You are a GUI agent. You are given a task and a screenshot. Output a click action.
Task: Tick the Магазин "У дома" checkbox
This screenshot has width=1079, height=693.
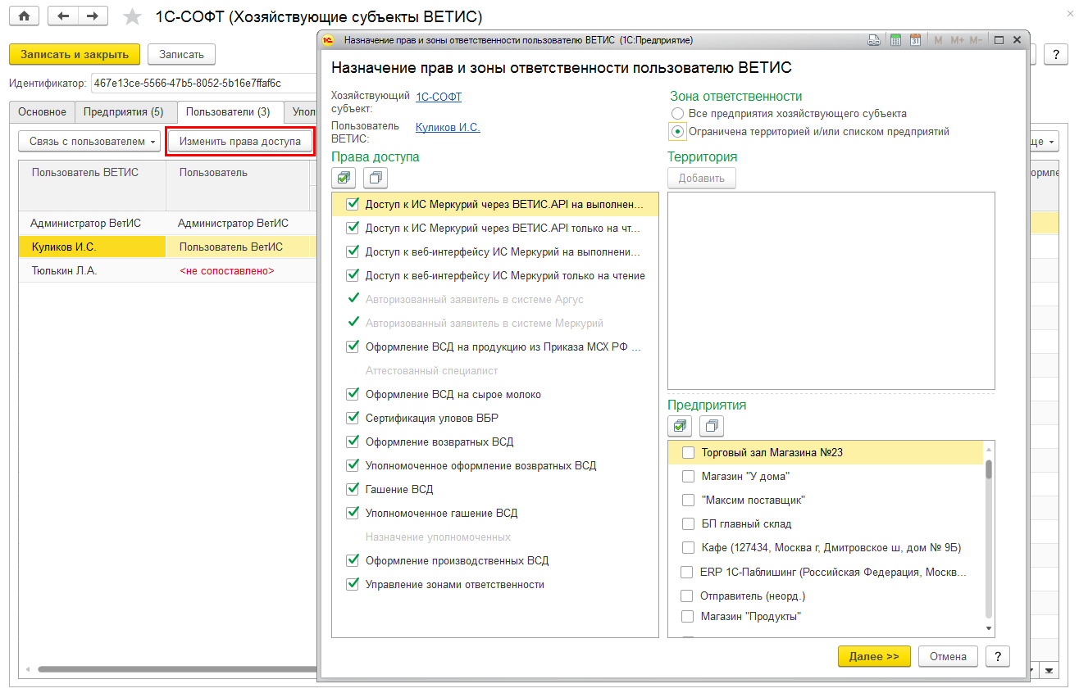click(x=689, y=476)
